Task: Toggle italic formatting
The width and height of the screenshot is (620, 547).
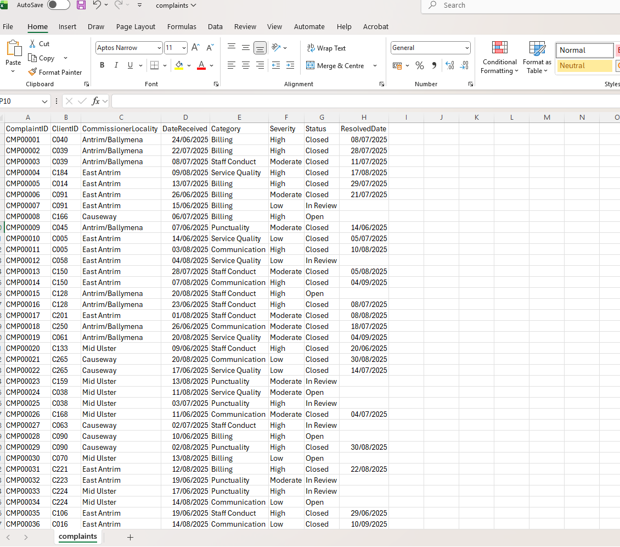Action: tap(116, 65)
